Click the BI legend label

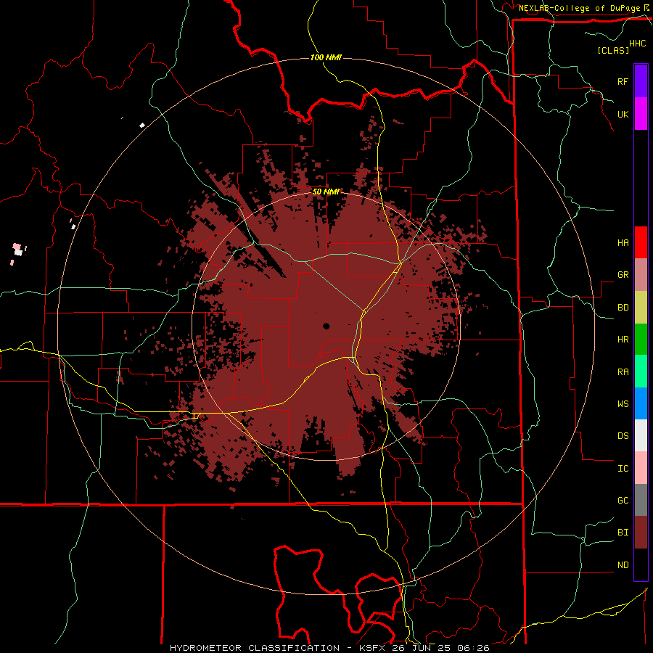(x=623, y=533)
